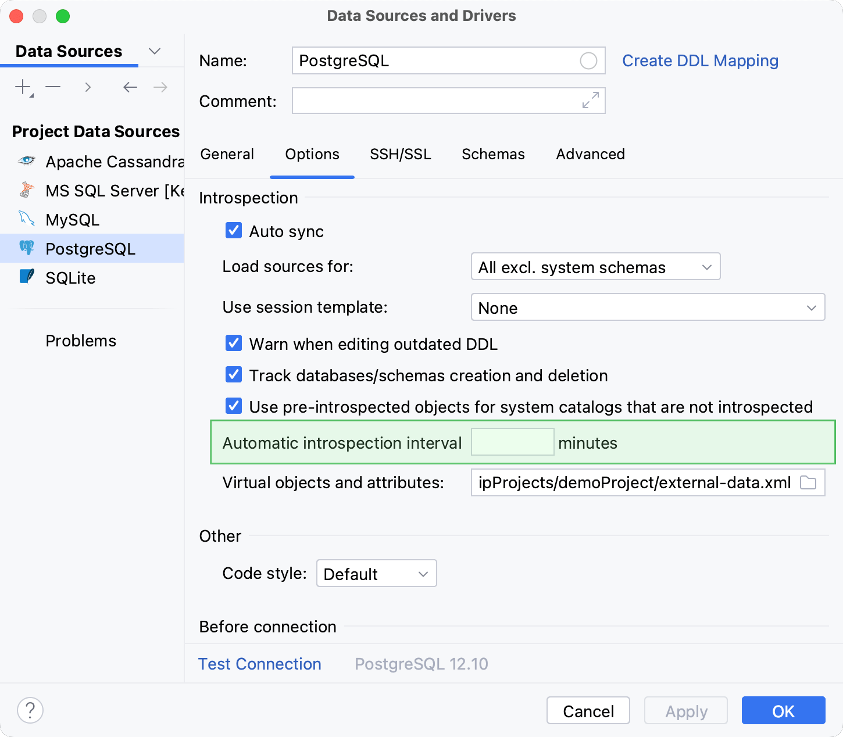
Task: Select Apache Cassandra data source
Action: click(92, 161)
